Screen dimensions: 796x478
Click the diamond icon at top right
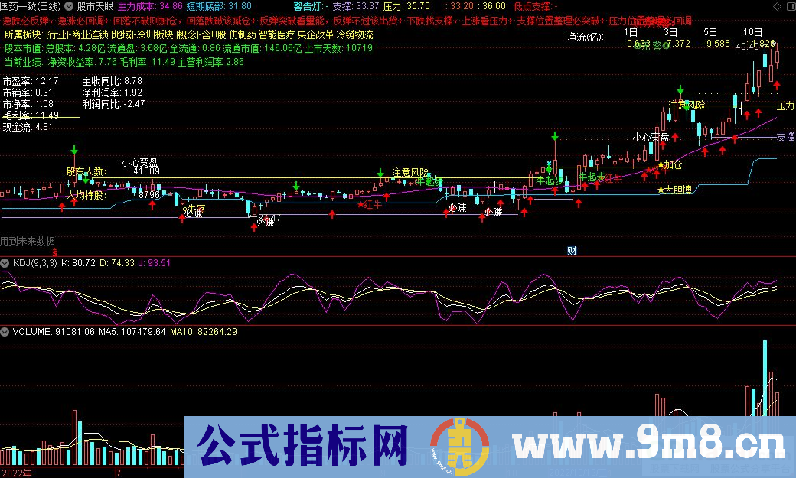pyautogui.click(x=777, y=7)
